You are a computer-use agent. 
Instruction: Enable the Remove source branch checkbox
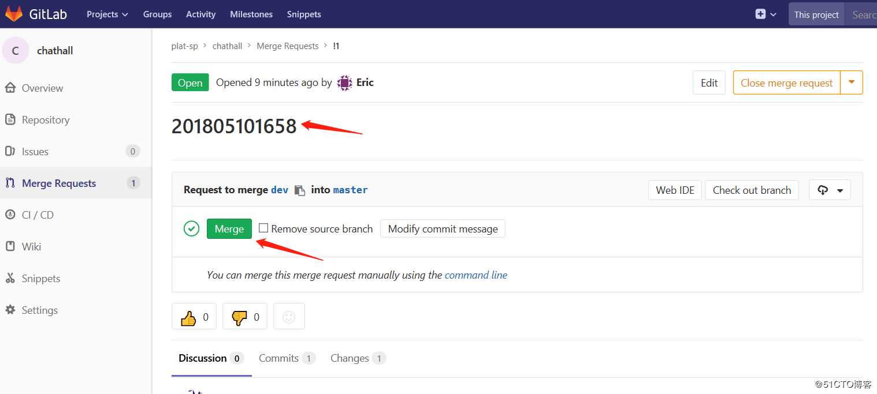click(263, 228)
